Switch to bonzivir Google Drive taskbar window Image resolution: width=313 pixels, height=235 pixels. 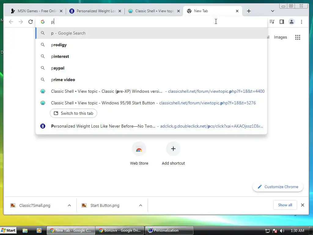tap(120, 230)
